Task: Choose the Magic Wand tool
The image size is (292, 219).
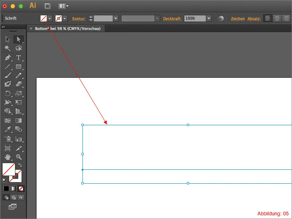Action: click(8, 48)
